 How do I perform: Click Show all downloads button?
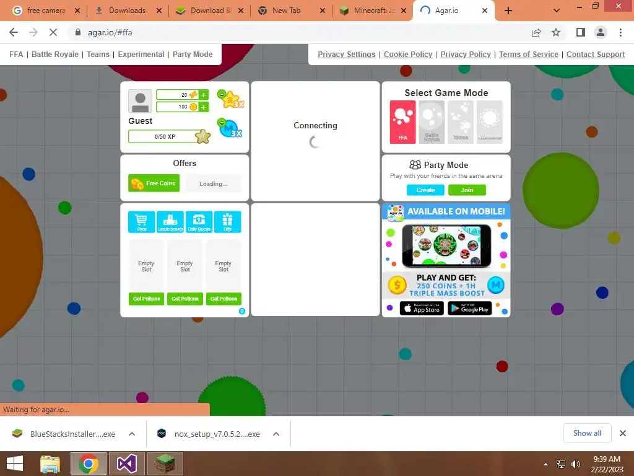point(587,433)
